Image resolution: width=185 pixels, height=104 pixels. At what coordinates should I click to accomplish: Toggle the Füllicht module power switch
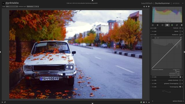151,28
